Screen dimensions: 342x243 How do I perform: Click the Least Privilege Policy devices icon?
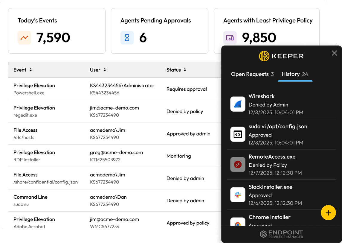(230, 38)
